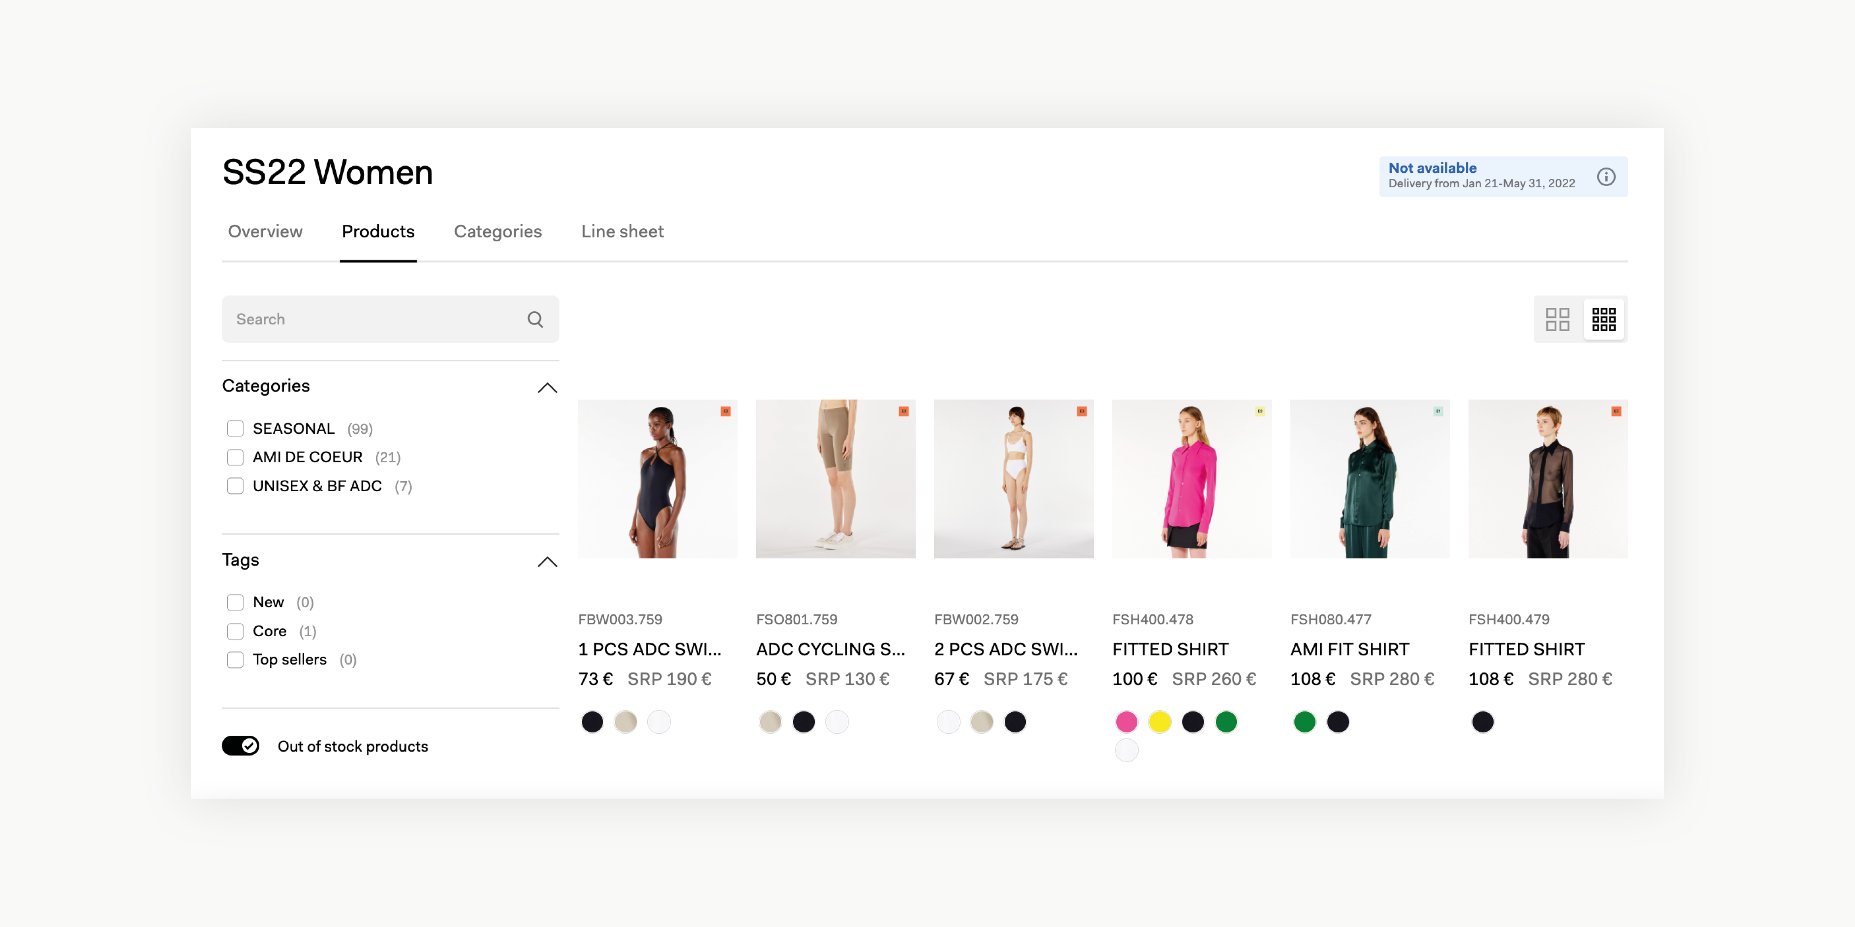Click green tag badge on FSH080.477 image
Image resolution: width=1855 pixels, height=927 pixels.
tap(1437, 411)
